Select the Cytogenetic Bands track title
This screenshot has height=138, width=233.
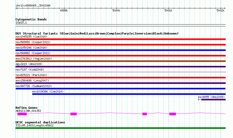pyautogui.click(x=31, y=19)
